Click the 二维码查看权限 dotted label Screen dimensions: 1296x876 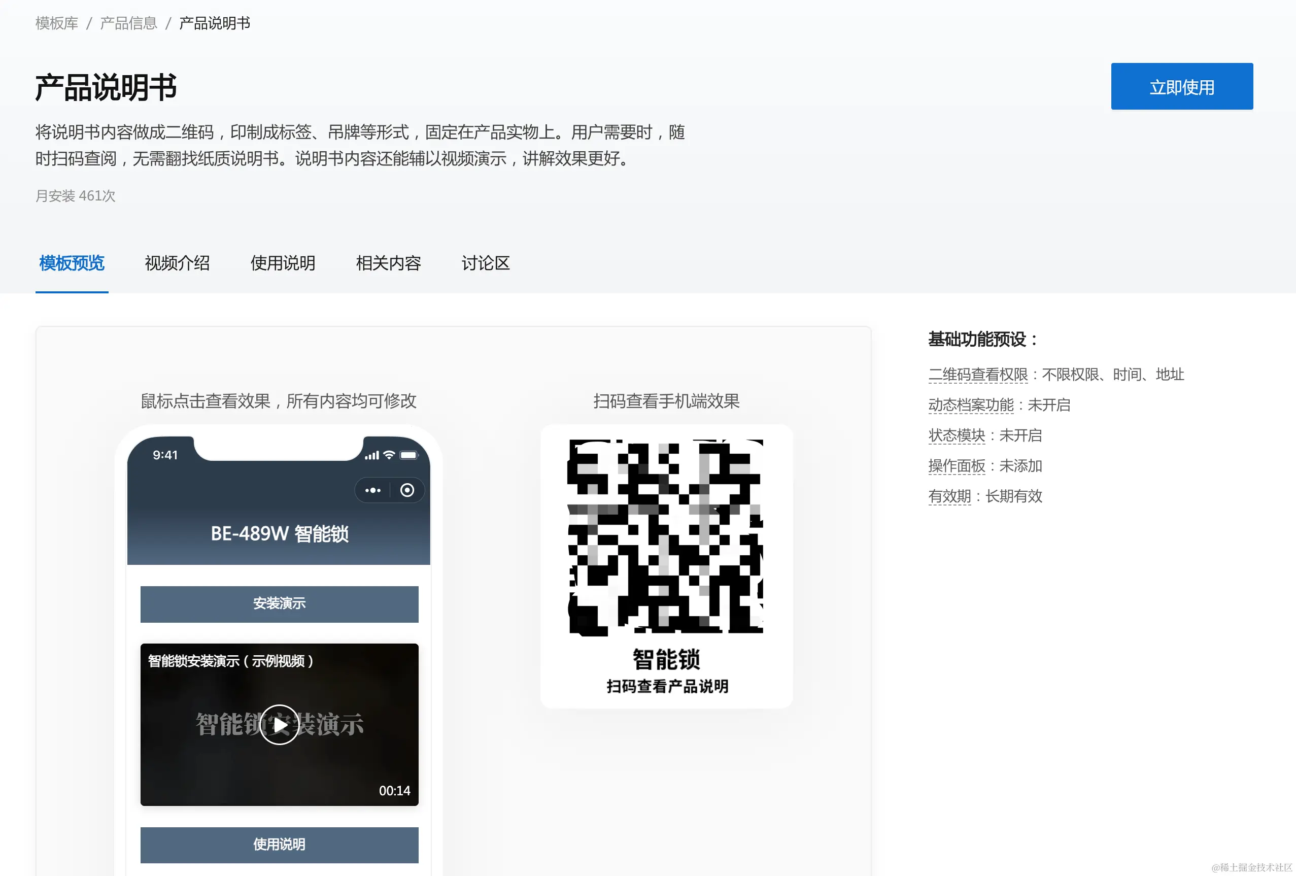click(977, 375)
